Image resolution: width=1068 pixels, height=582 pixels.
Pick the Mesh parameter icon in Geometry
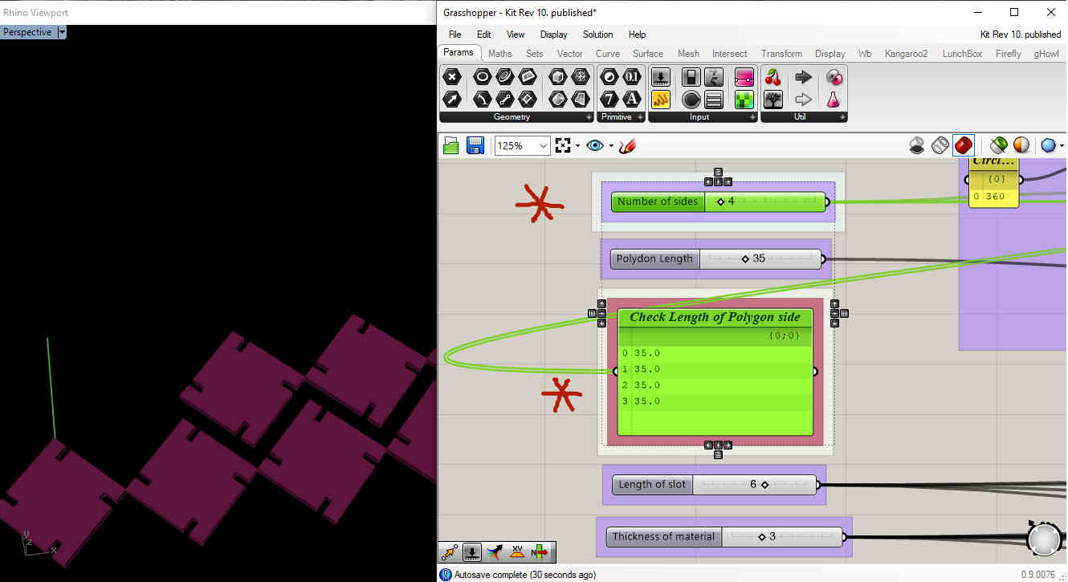(x=581, y=77)
